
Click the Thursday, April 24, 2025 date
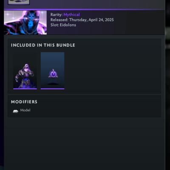click(x=91, y=20)
